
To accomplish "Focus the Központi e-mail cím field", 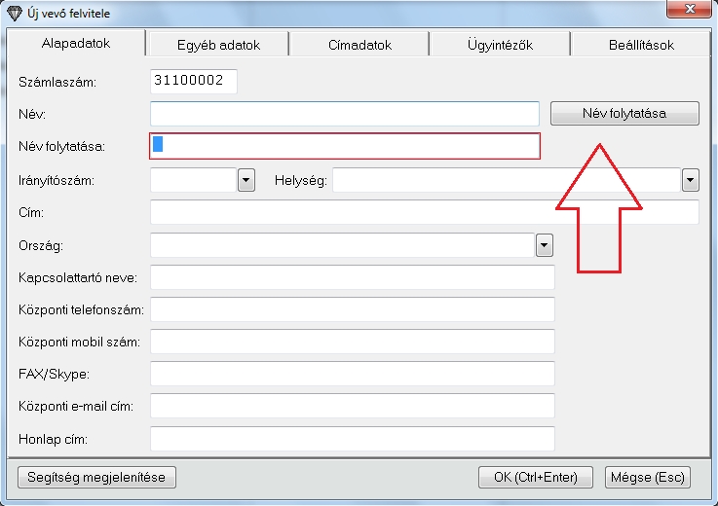I will click(x=353, y=406).
